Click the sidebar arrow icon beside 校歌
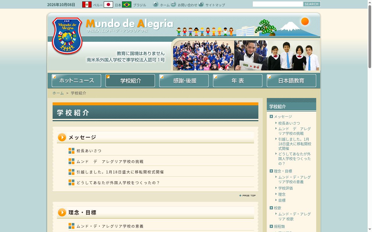The width and height of the screenshot is (372, 232). pyautogui.click(x=271, y=208)
